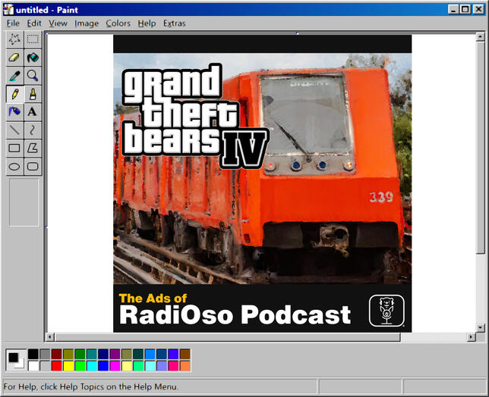Click the horizontal scrollbar thumb
The image size is (489, 397).
click(228, 337)
